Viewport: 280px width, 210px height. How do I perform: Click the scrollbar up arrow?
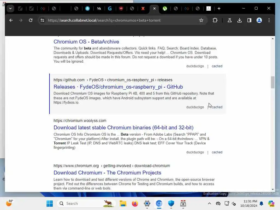pyautogui.click(x=273, y=39)
